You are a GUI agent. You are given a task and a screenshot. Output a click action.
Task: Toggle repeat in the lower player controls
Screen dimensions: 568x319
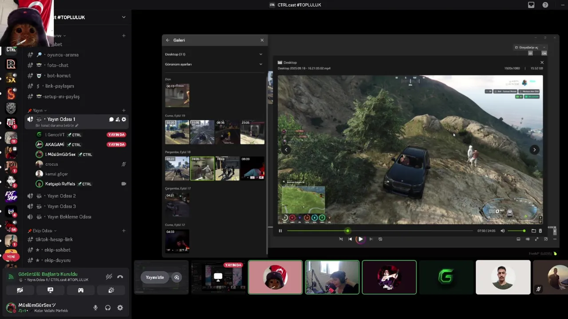point(380,239)
